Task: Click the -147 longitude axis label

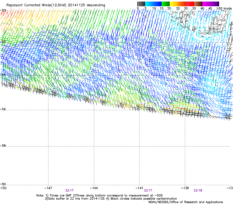Action: 48,188
